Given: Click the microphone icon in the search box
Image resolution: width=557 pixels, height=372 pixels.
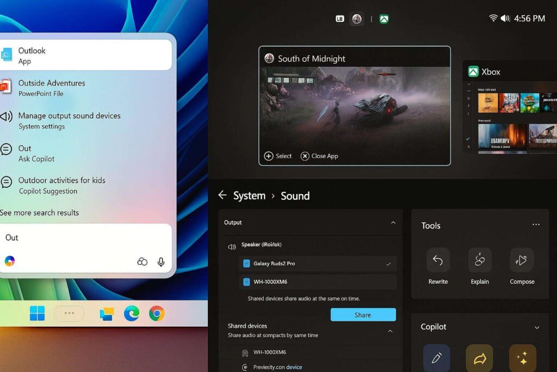Looking at the screenshot, I should 160,262.
